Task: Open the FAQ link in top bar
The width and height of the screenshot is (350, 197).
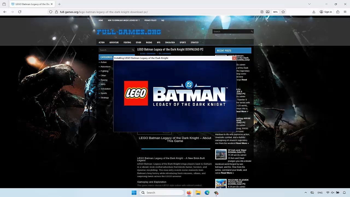Action: click(x=162, y=20)
